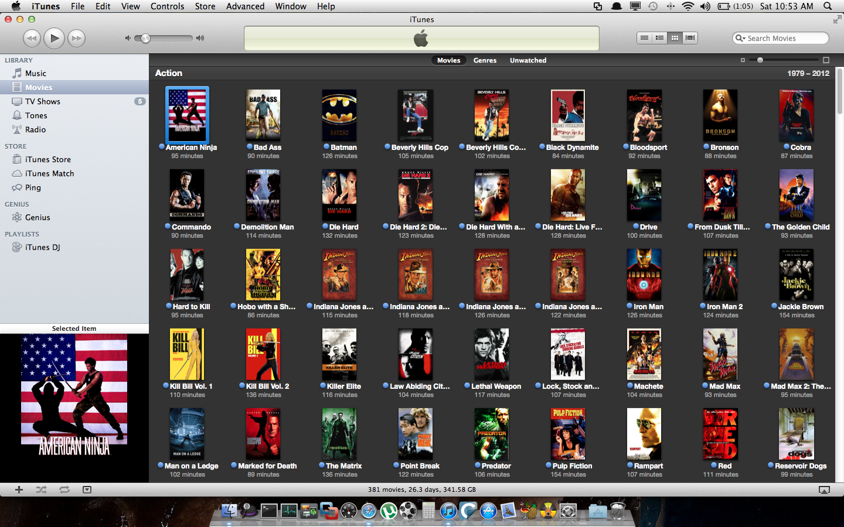
Task: Set playback volume on the slider
Action: pyautogui.click(x=164, y=39)
